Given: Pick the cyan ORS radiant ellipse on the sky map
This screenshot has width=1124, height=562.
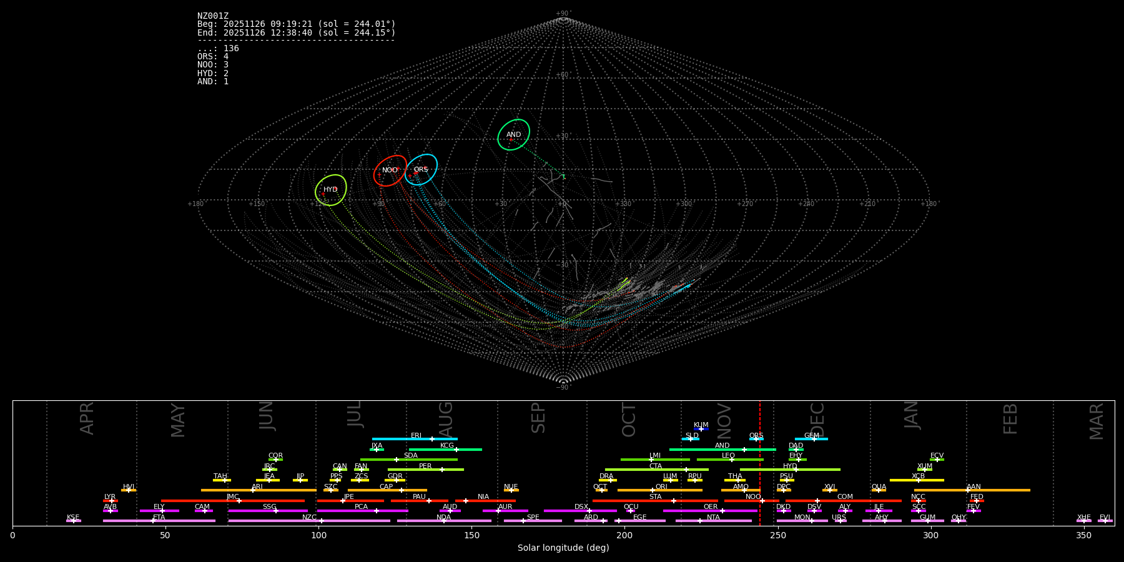Looking at the screenshot, I should point(421,170).
